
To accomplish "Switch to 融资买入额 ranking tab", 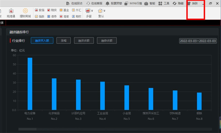I will (42, 41).
